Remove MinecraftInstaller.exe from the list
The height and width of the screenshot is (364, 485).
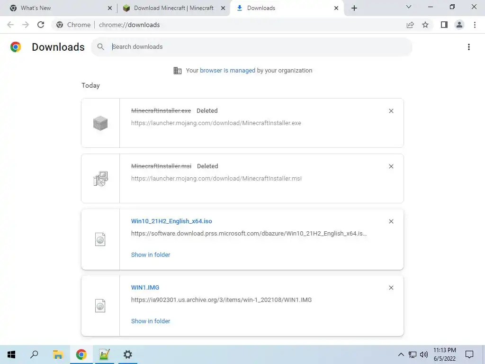[391, 111]
